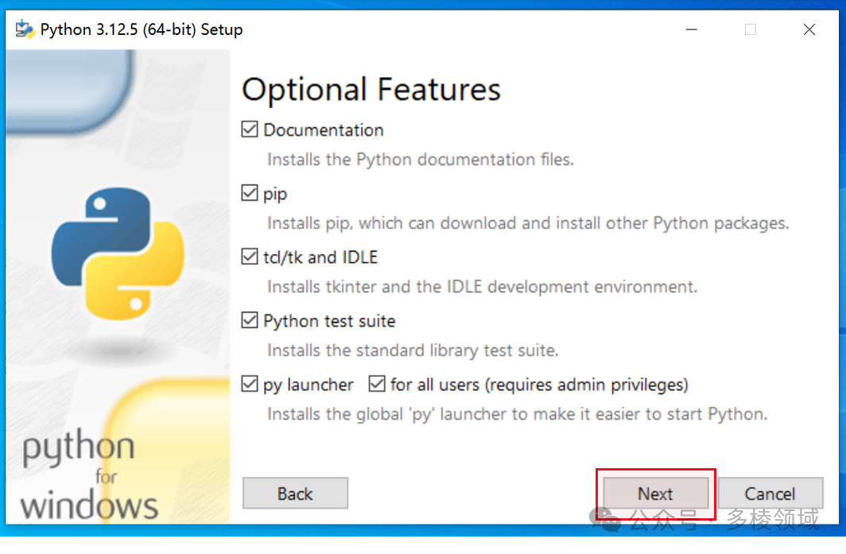Toggle the pip checkbox
Screen dimensions: 846x554
click(250, 193)
